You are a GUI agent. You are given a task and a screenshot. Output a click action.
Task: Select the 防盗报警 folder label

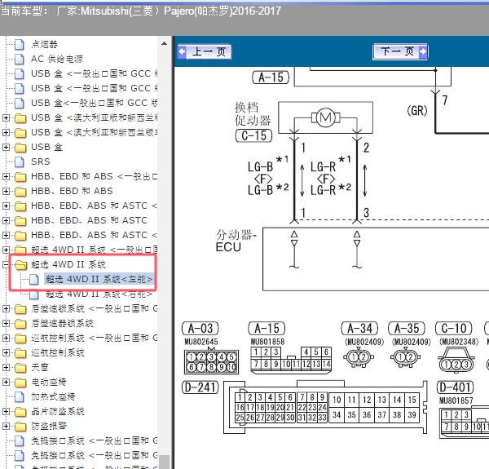[x=49, y=426]
